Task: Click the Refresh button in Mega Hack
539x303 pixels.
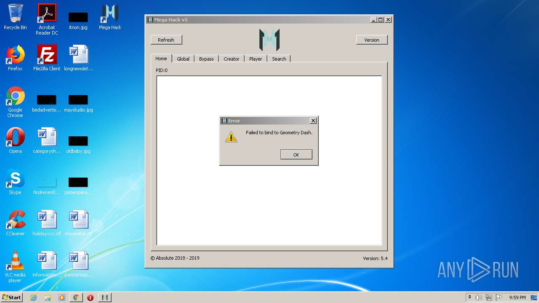Action: tap(166, 40)
